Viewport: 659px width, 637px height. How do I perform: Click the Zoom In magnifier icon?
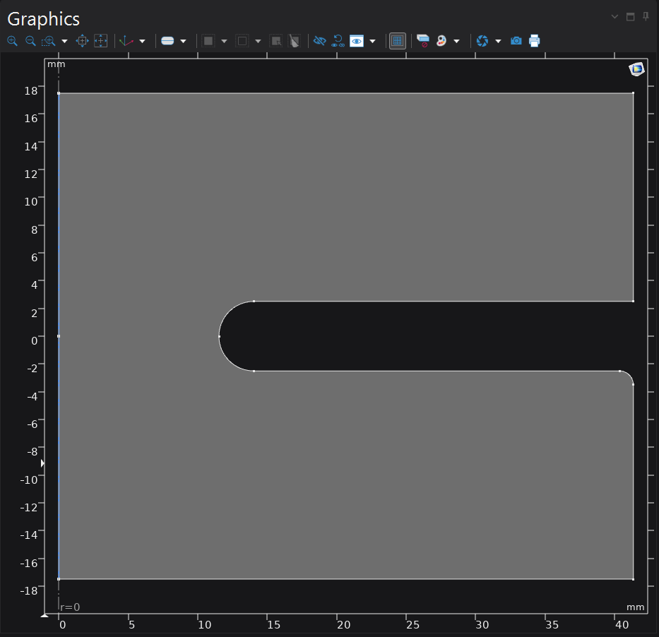pyautogui.click(x=12, y=41)
